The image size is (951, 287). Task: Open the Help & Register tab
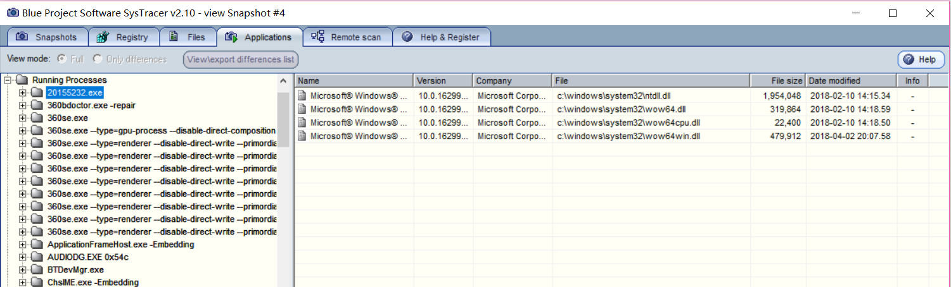[x=442, y=37]
